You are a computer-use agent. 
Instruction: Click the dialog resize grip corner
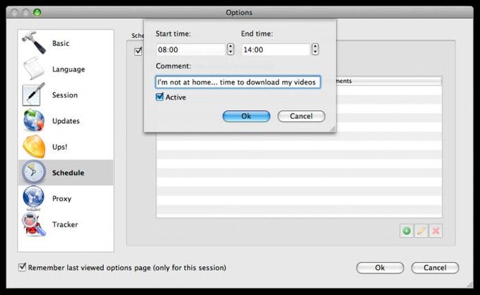pos(332,129)
